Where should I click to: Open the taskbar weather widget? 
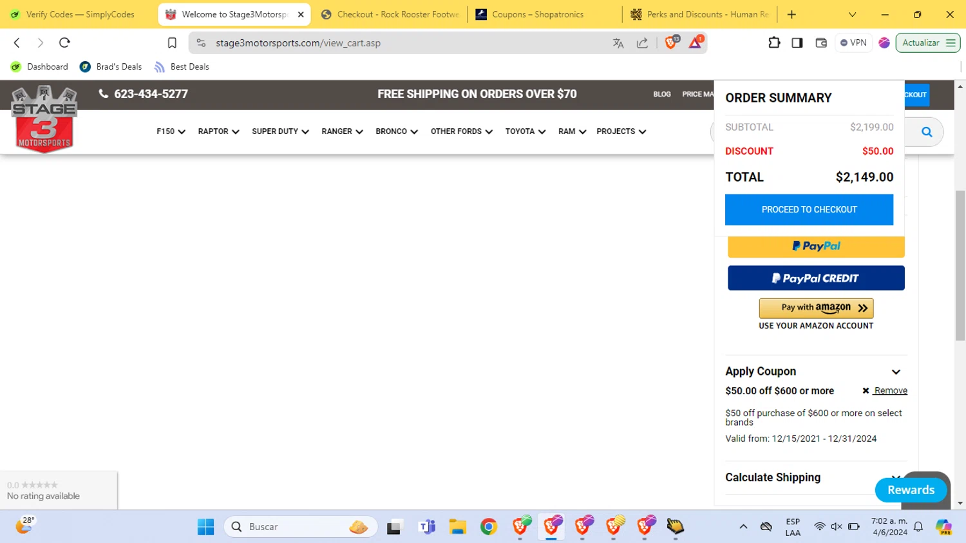pyautogui.click(x=24, y=526)
